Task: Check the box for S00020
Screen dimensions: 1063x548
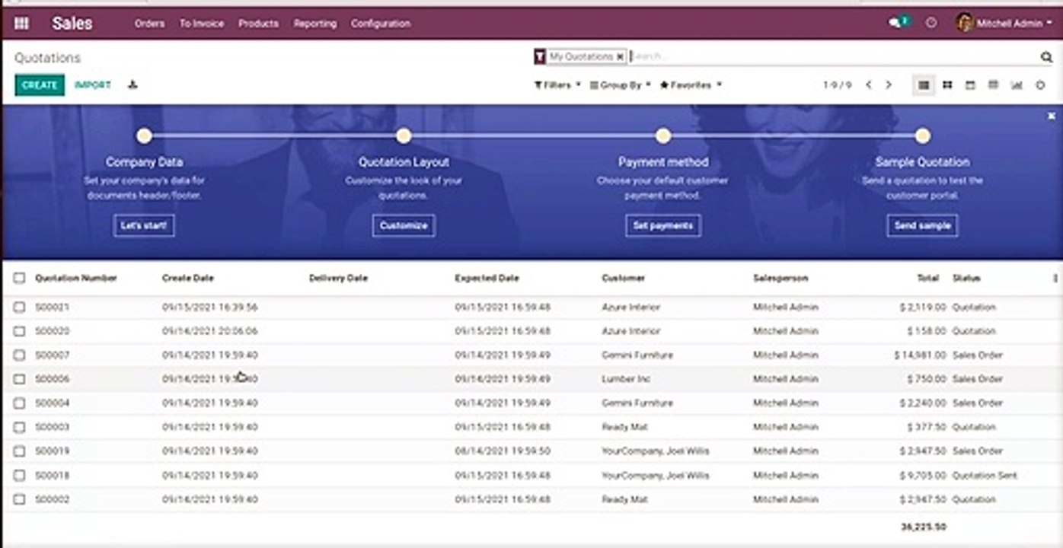Action: tap(19, 331)
